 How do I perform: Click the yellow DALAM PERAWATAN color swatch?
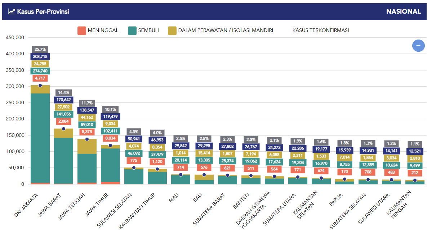(x=172, y=31)
